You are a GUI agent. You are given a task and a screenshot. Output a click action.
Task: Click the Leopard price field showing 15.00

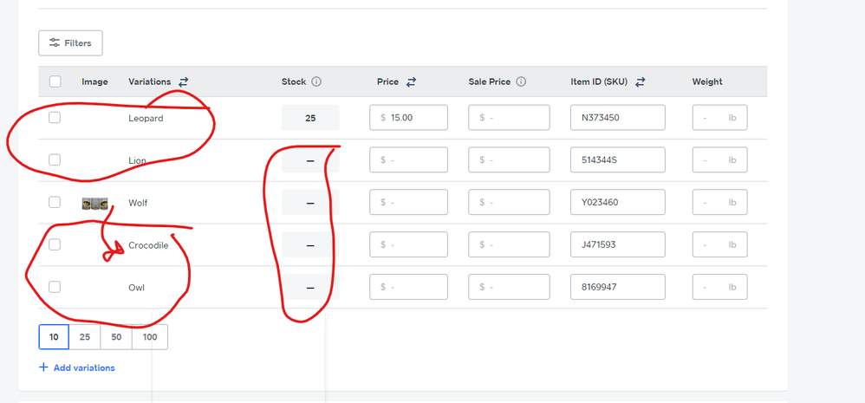[409, 117]
